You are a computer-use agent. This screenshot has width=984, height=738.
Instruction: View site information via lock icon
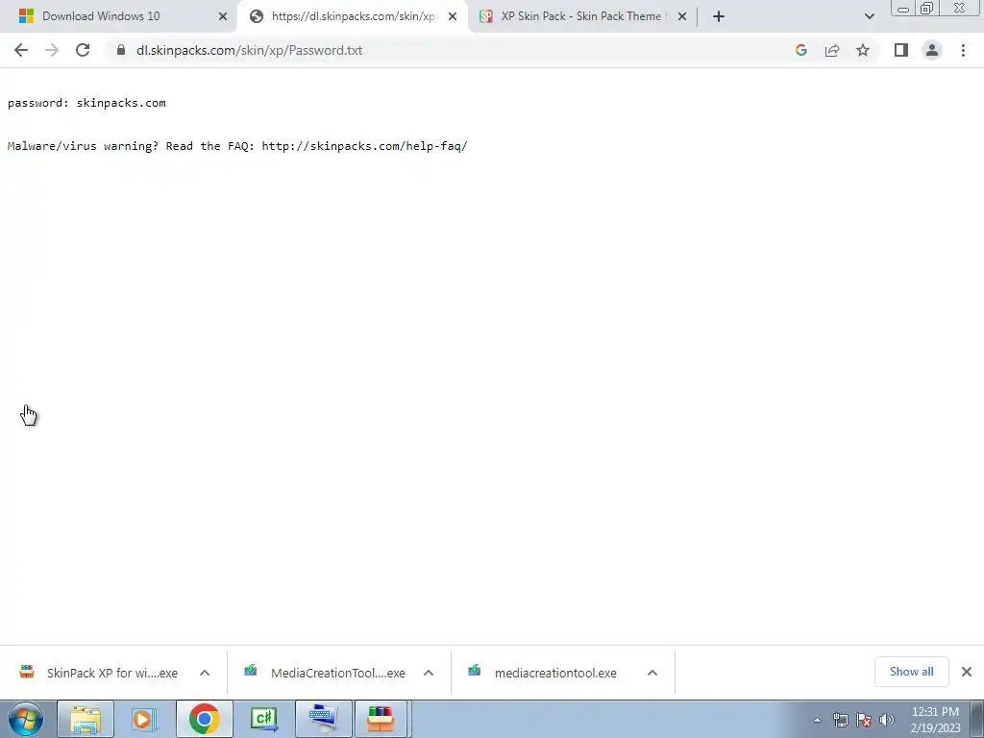tap(121, 50)
